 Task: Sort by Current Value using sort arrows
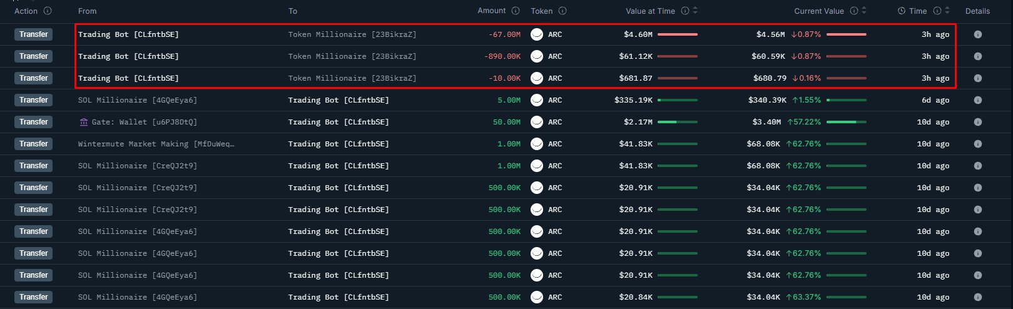[864, 11]
